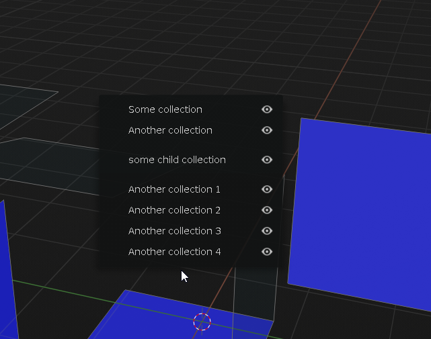Toggle visibility of Another collection 2
The width and height of the screenshot is (431, 339).
[x=267, y=210]
